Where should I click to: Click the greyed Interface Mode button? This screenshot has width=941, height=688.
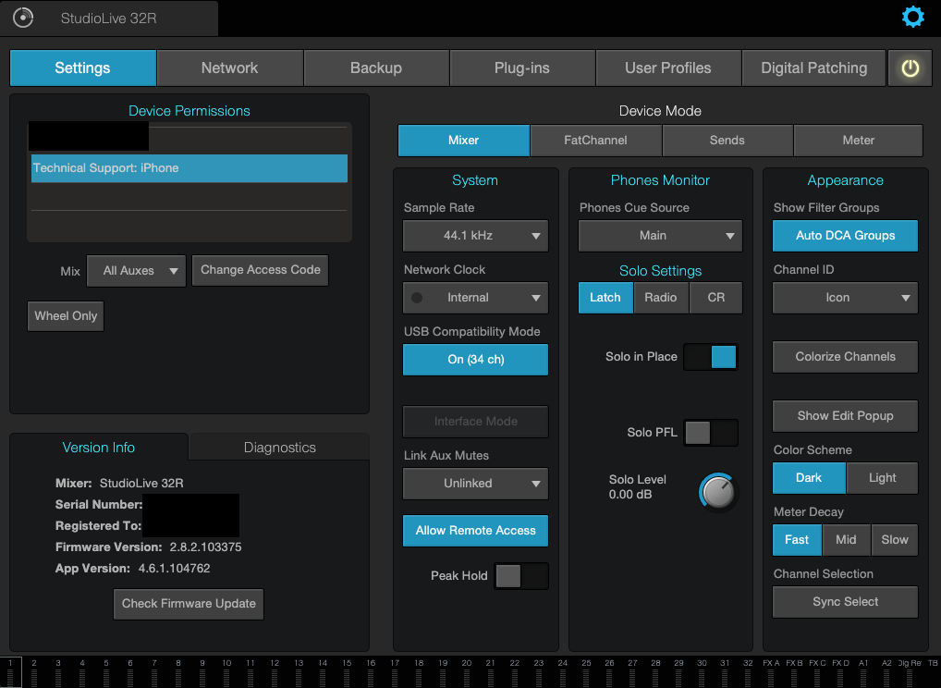[475, 422]
